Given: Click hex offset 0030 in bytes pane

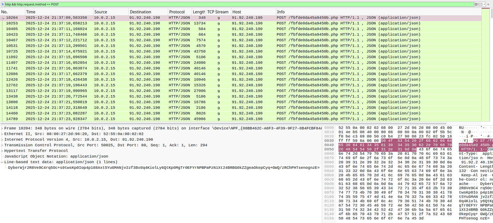Looking at the screenshot, I should point(328,140).
